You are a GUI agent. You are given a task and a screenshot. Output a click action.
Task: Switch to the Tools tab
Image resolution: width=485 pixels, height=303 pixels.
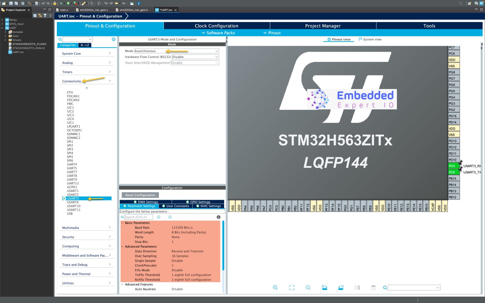tap(429, 26)
